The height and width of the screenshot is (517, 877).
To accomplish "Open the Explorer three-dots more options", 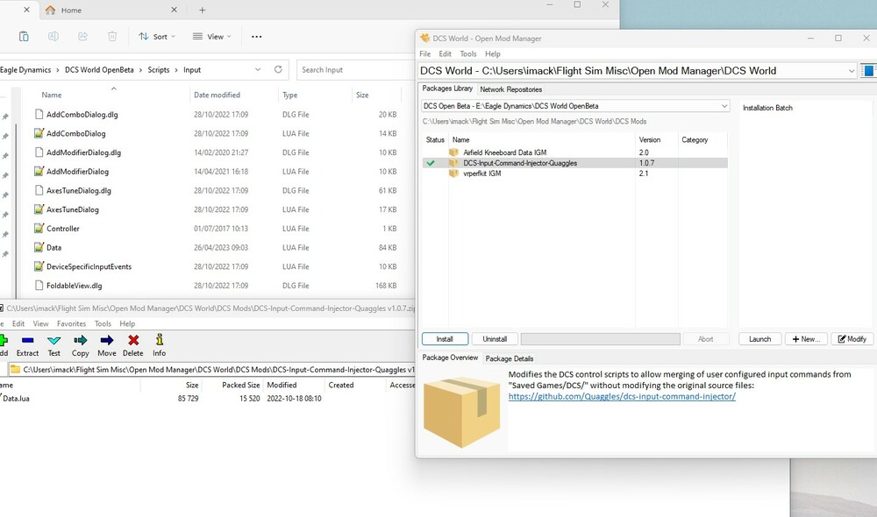I will (x=257, y=36).
